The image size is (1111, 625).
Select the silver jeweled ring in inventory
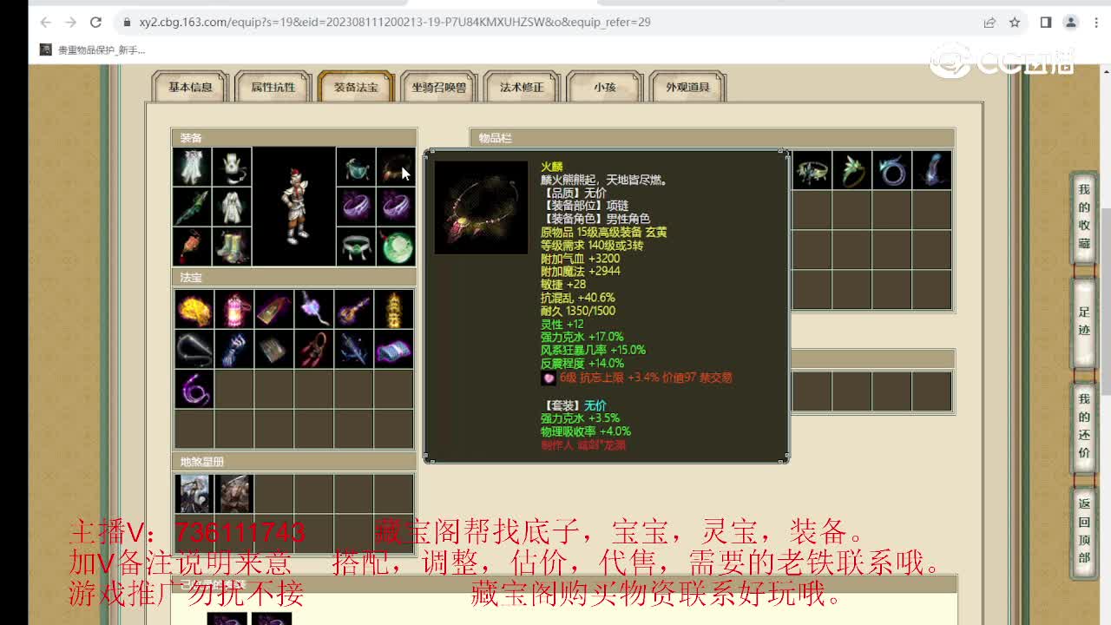coord(812,170)
